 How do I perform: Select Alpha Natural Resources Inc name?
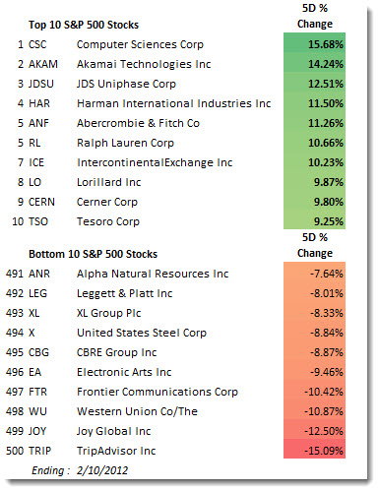(x=153, y=274)
